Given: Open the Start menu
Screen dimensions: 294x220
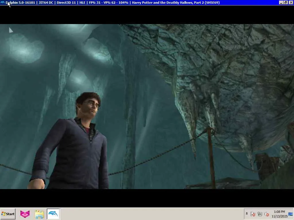Looking at the screenshot, I should tap(8, 214).
